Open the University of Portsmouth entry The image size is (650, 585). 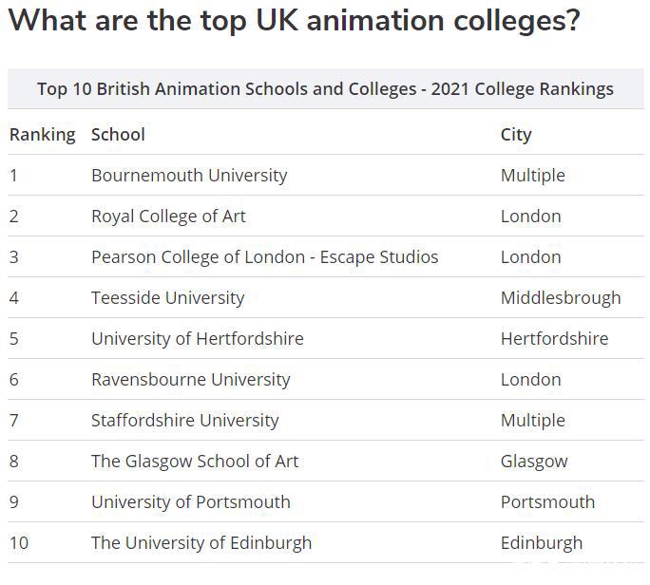pos(190,502)
